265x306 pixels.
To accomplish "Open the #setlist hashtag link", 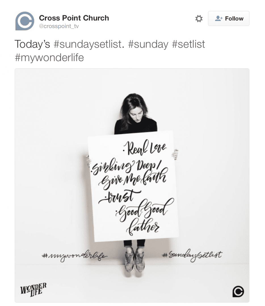I will click(188, 44).
